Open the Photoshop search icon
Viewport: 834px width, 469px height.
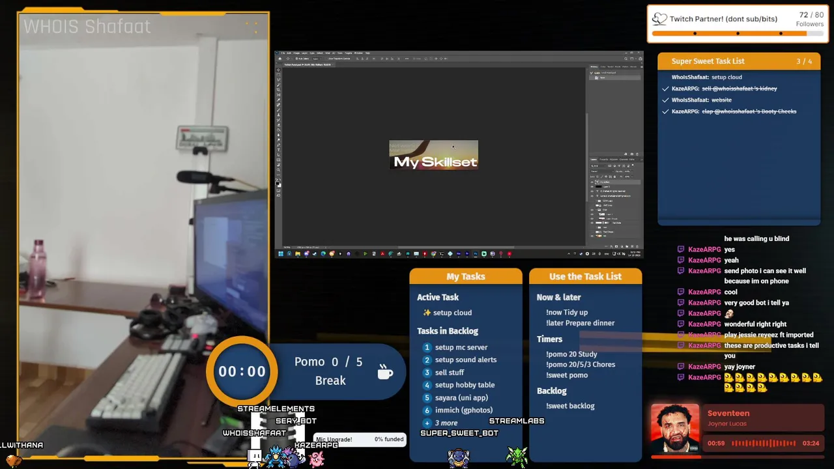click(625, 59)
